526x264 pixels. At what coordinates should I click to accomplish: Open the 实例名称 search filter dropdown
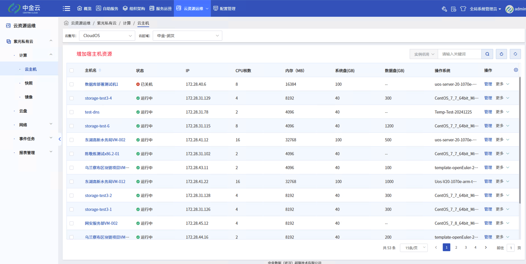[424, 54]
